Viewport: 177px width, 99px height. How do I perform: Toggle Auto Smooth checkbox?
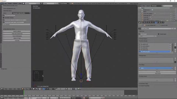(x=139, y=34)
